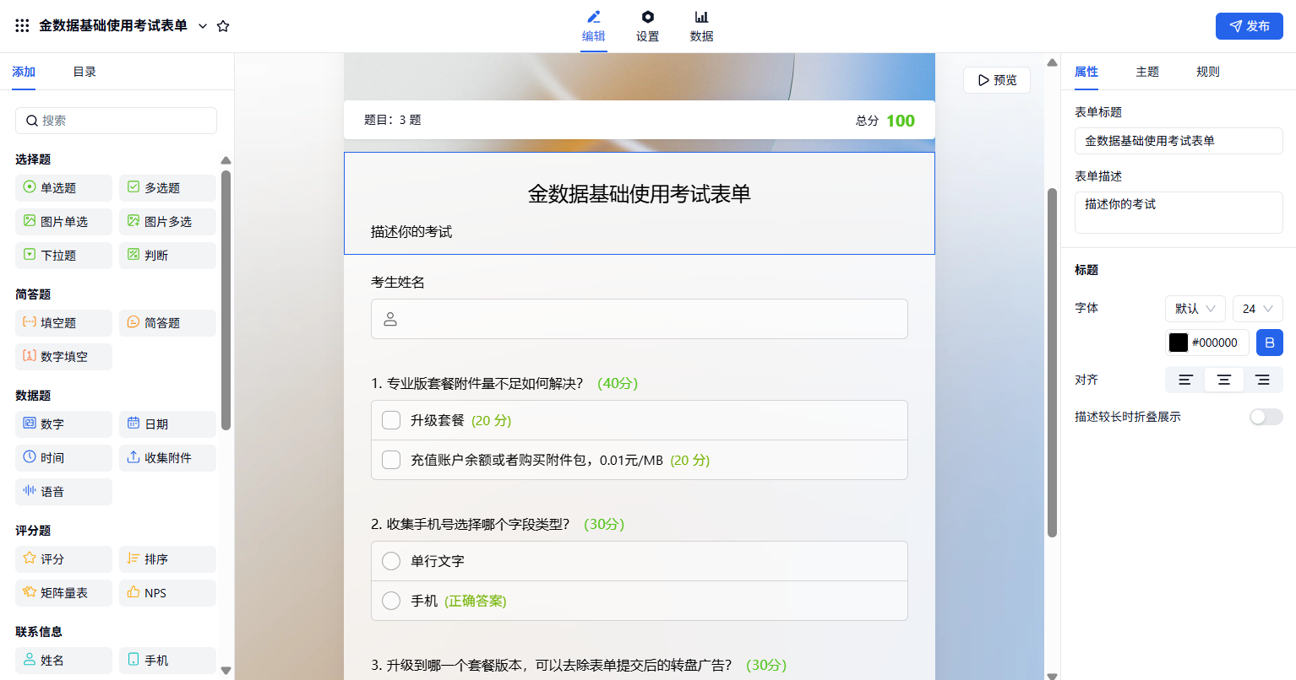Image resolution: width=1296 pixels, height=680 pixels.
Task: Switch to the 数据 tab
Action: click(x=701, y=26)
